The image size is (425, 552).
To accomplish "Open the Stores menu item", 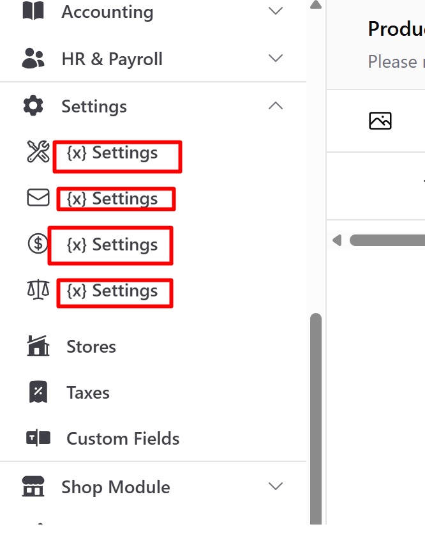I will point(91,347).
